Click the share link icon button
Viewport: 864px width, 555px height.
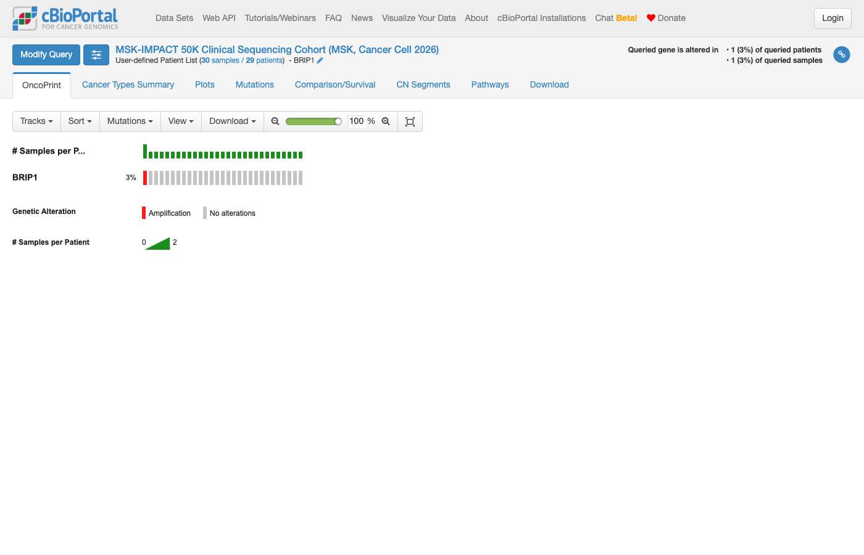842,55
